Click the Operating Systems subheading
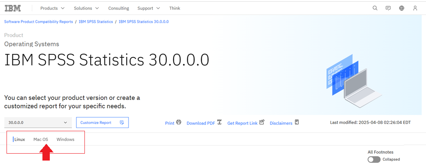 tap(31, 44)
